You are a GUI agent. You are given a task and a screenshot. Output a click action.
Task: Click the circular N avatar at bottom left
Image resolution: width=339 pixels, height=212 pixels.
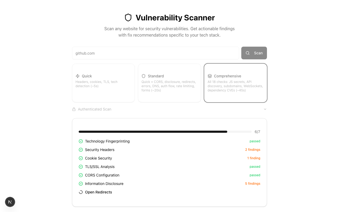point(10,202)
